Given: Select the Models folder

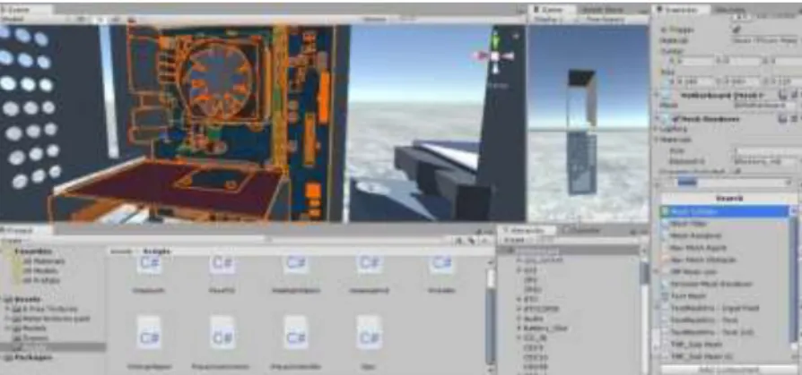Looking at the screenshot, I should pos(34,328).
